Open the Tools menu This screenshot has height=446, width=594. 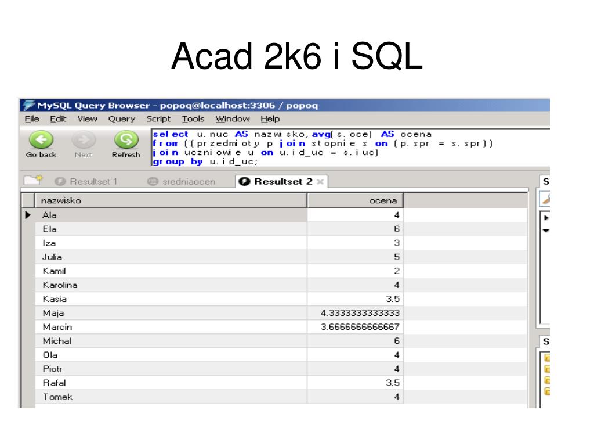[193, 119]
